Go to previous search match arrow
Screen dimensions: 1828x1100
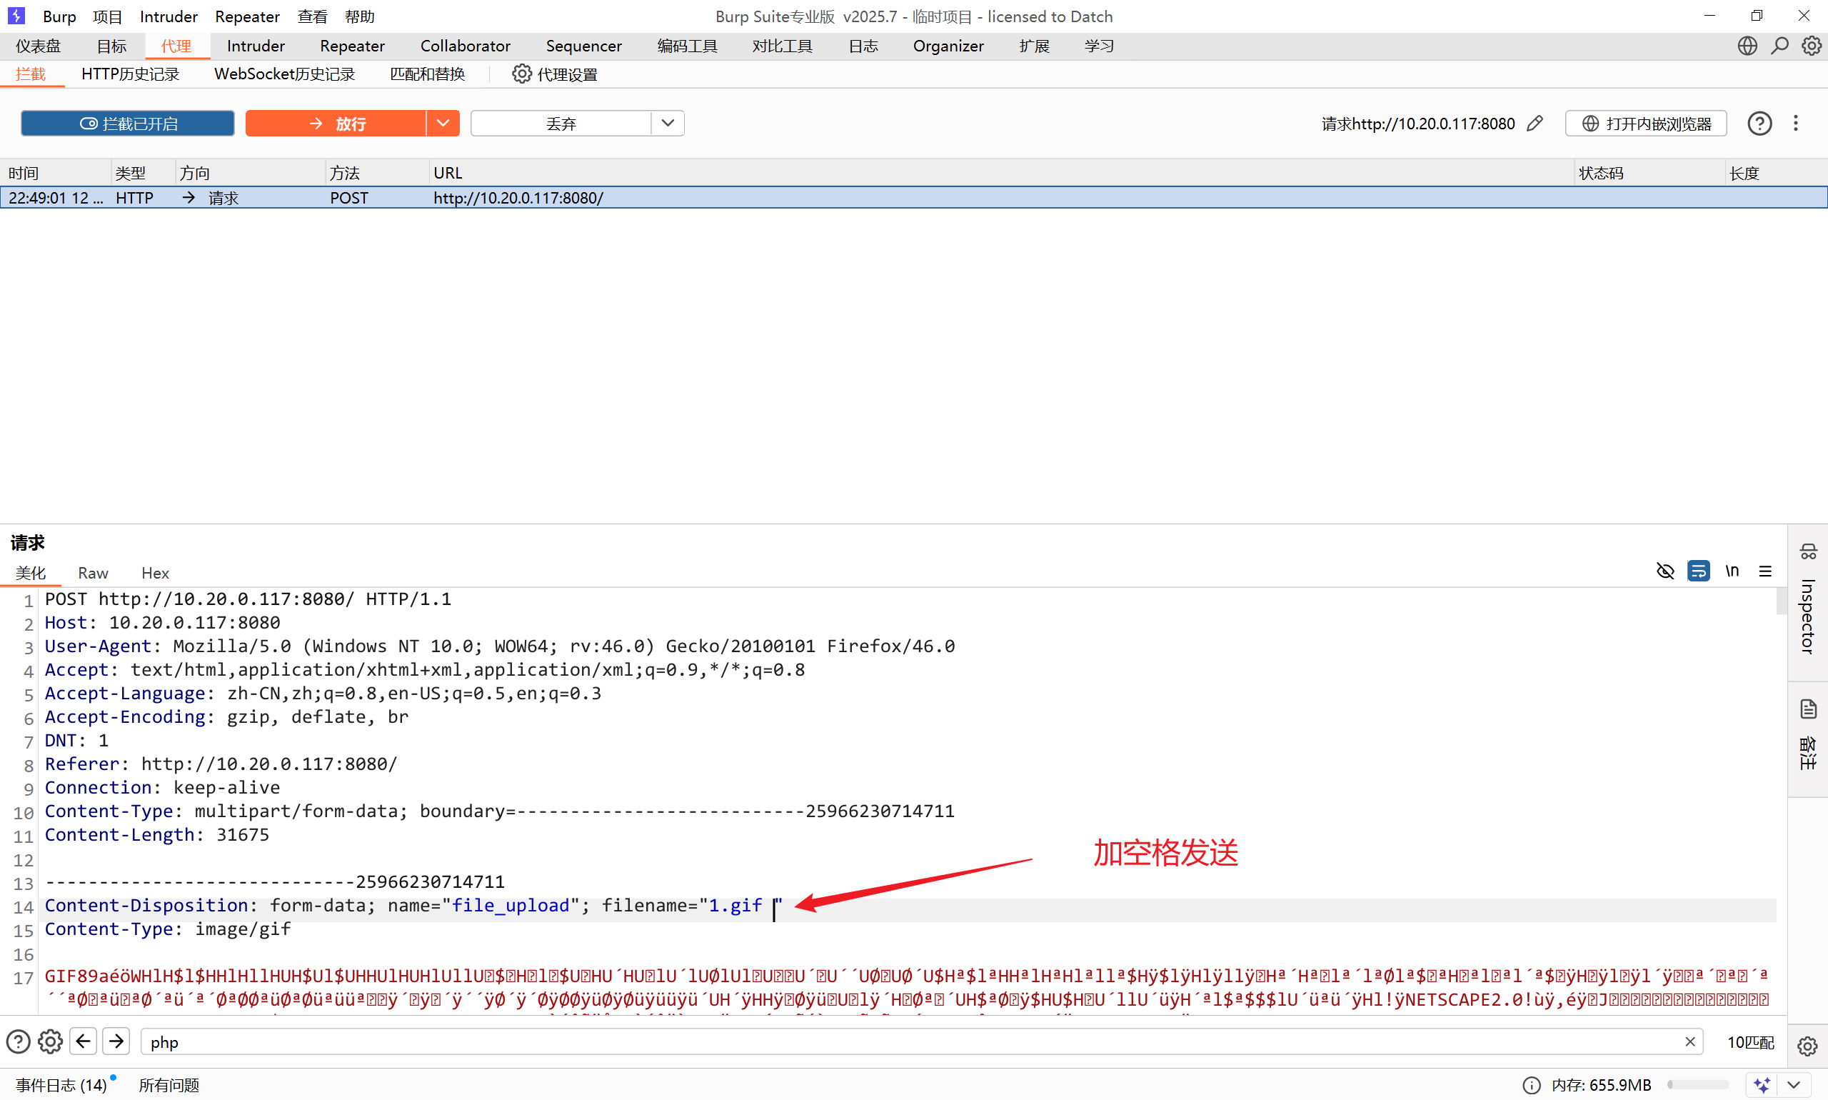click(x=84, y=1041)
